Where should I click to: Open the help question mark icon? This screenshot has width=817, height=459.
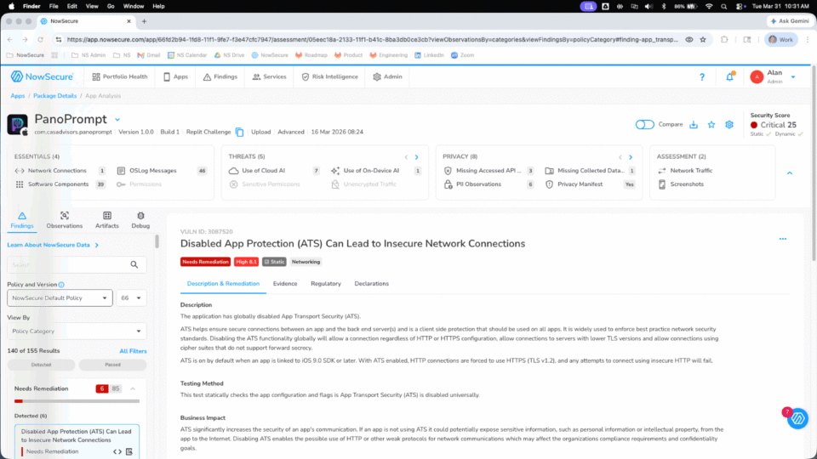tap(702, 77)
